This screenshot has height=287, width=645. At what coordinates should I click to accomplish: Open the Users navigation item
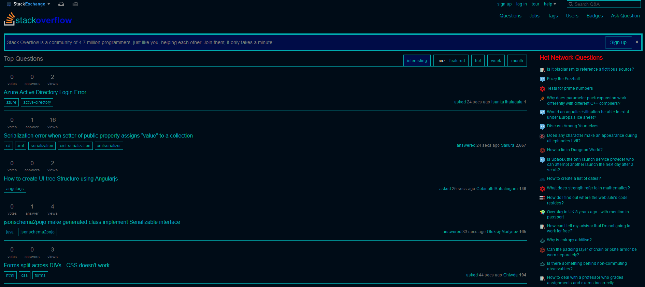point(572,16)
